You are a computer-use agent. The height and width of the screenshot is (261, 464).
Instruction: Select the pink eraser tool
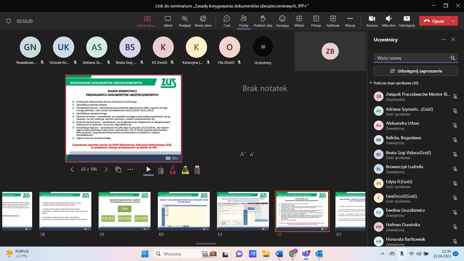[197, 170]
